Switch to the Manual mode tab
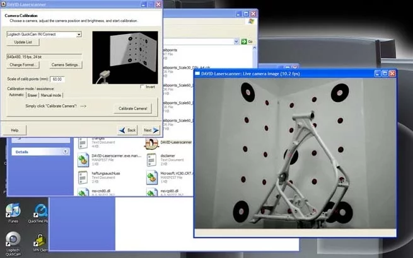 click(51, 95)
